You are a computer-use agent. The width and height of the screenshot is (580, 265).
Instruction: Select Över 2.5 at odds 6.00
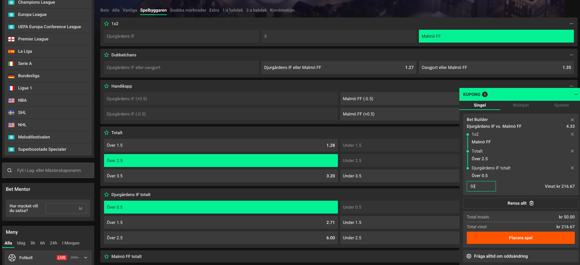coord(221,238)
